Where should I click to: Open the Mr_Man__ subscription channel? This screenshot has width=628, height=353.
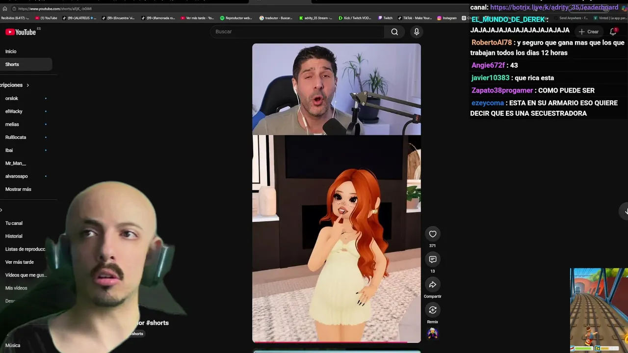point(16,163)
